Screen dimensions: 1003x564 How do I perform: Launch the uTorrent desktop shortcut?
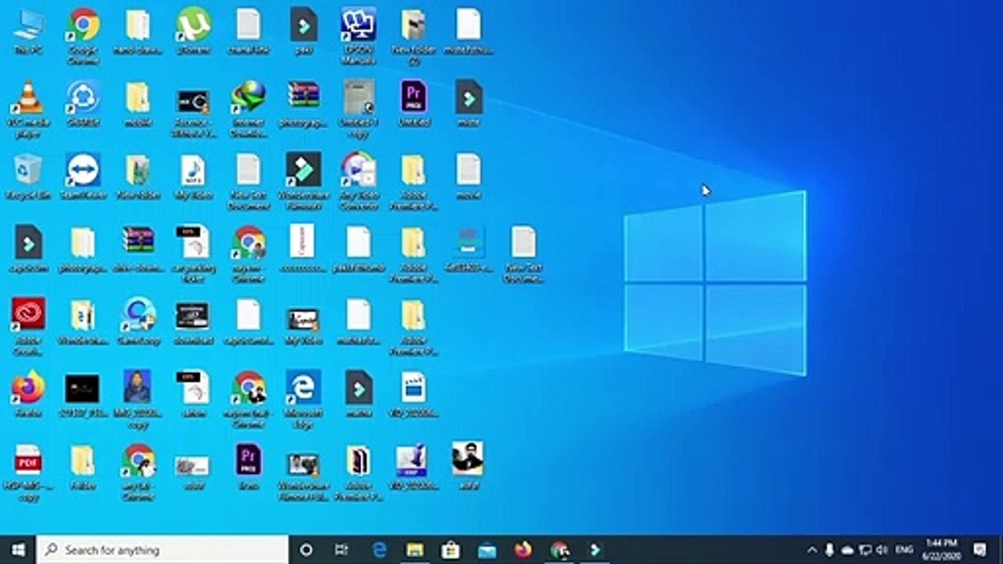[193, 31]
